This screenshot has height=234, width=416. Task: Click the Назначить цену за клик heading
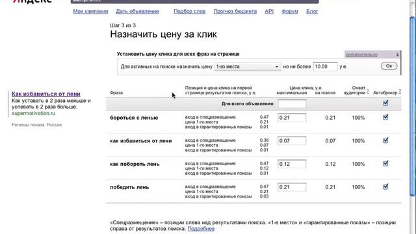[x=163, y=34]
